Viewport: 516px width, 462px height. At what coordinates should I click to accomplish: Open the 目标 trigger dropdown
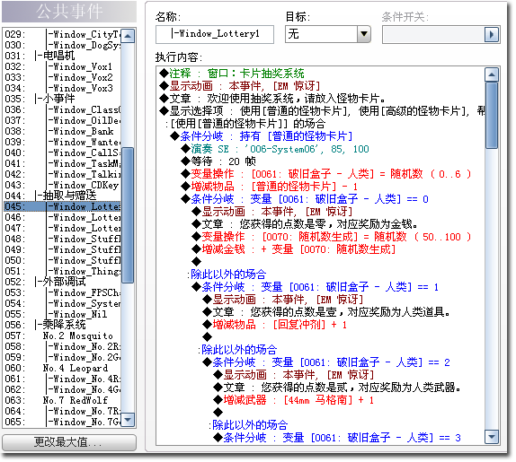click(364, 34)
